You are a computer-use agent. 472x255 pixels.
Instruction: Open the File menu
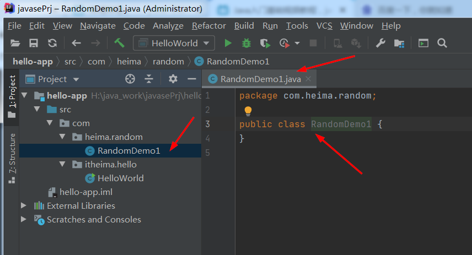click(14, 26)
